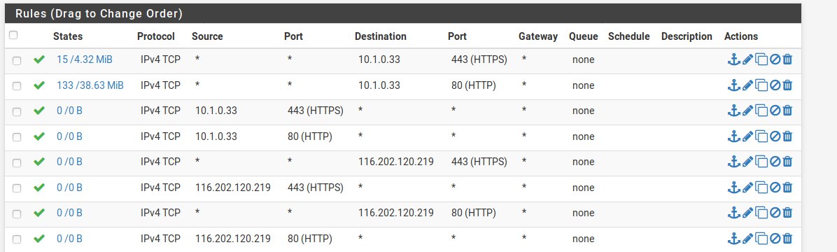Image resolution: width=837 pixels, height=252 pixels.
Task: Delete the rule with destination 116.202.120.219 port 443
Action: tap(787, 161)
